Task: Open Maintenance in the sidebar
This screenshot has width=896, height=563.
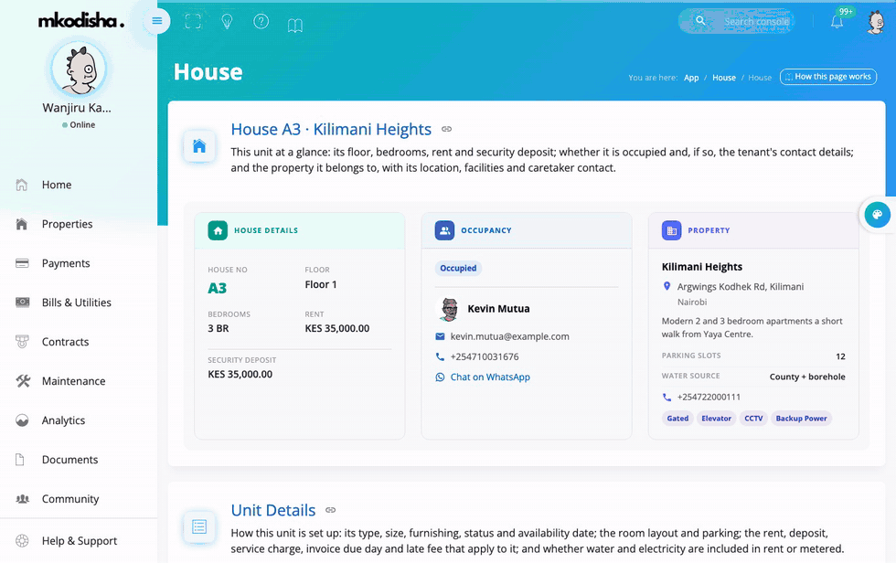Action: [x=79, y=381]
